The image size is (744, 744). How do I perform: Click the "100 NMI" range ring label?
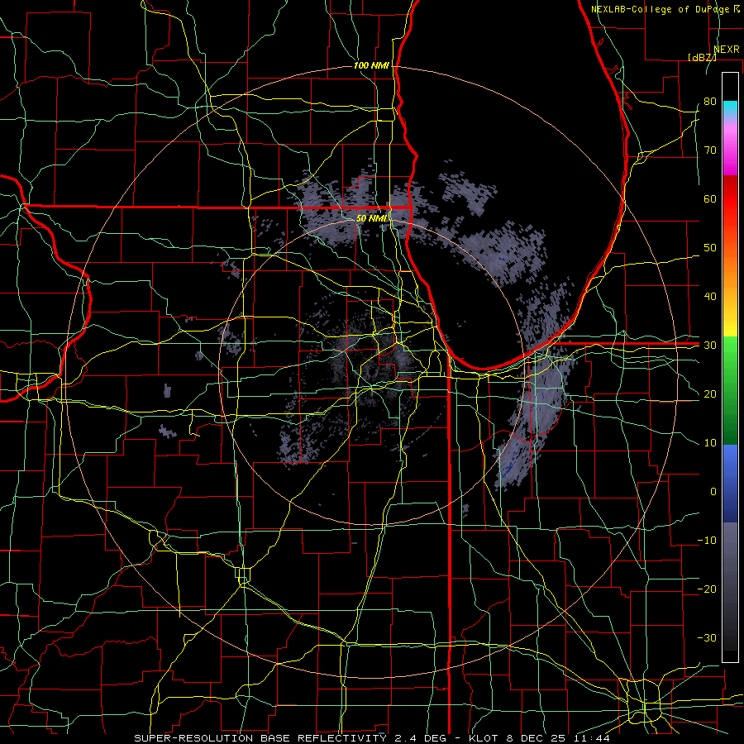371,65
